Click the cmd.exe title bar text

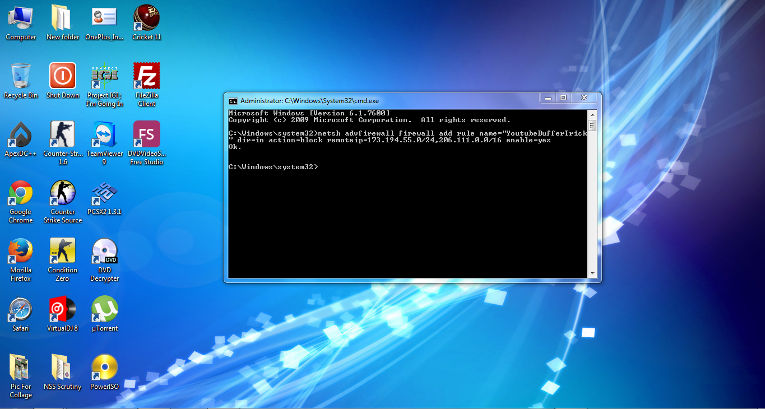click(309, 101)
